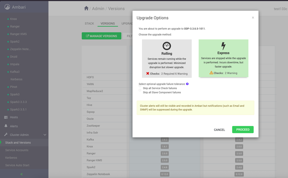Click the Hosts sidebar entry

tap(14, 117)
